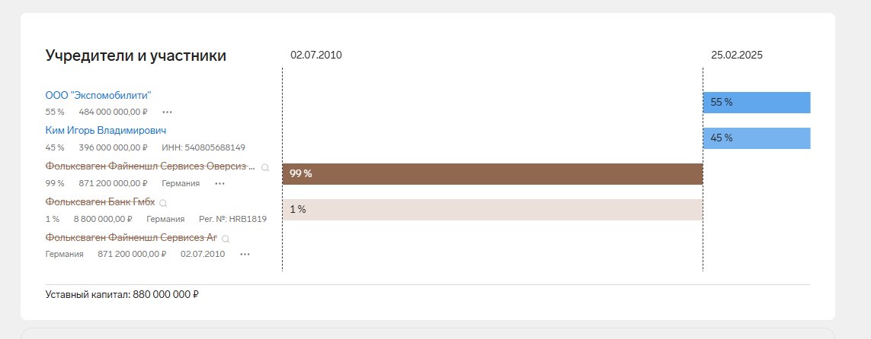Click the ИНН: 540805688149 text
The height and width of the screenshot is (339, 871).
[203, 147]
